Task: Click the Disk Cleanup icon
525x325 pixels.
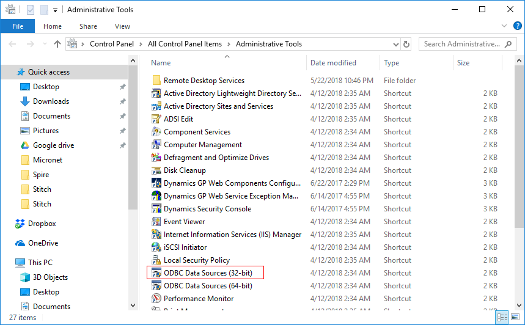Action: coord(156,170)
